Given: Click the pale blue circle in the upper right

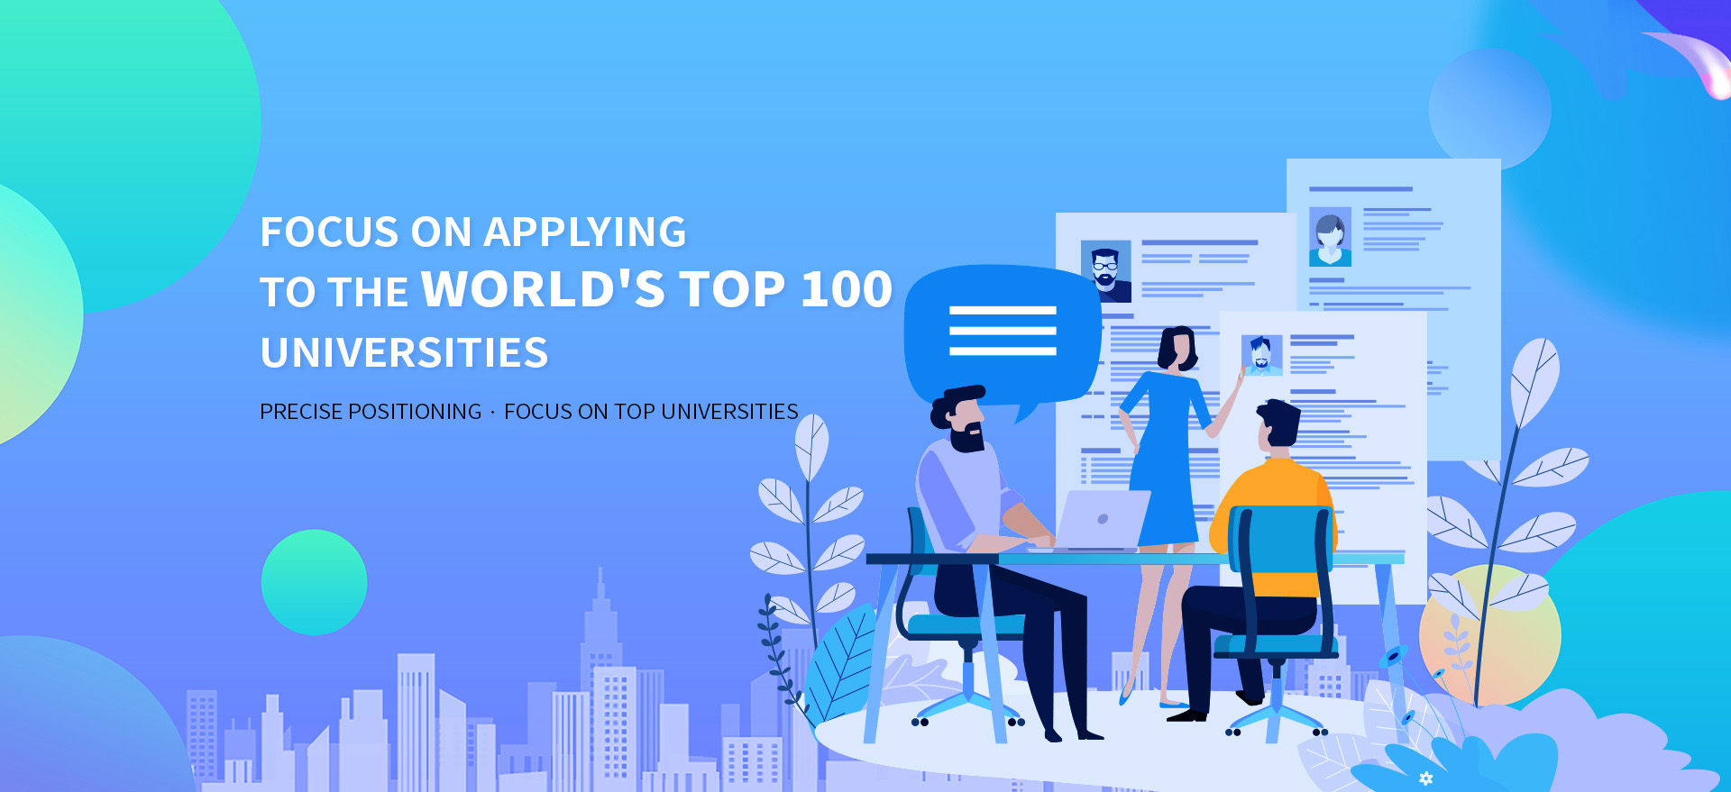Looking at the screenshot, I should 1489,108.
